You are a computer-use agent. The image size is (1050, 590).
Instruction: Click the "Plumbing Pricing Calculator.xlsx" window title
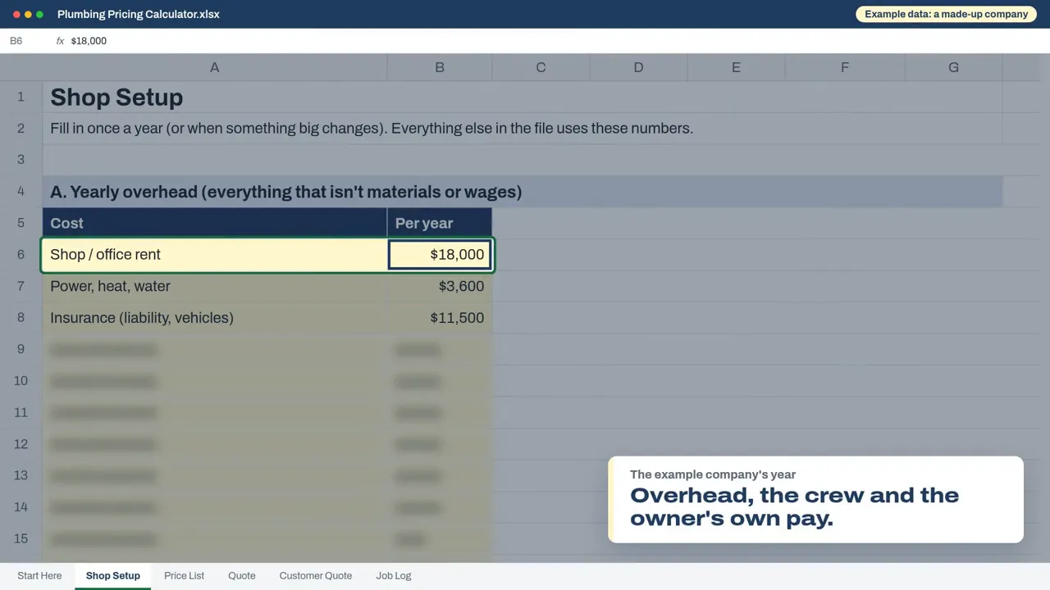click(139, 15)
